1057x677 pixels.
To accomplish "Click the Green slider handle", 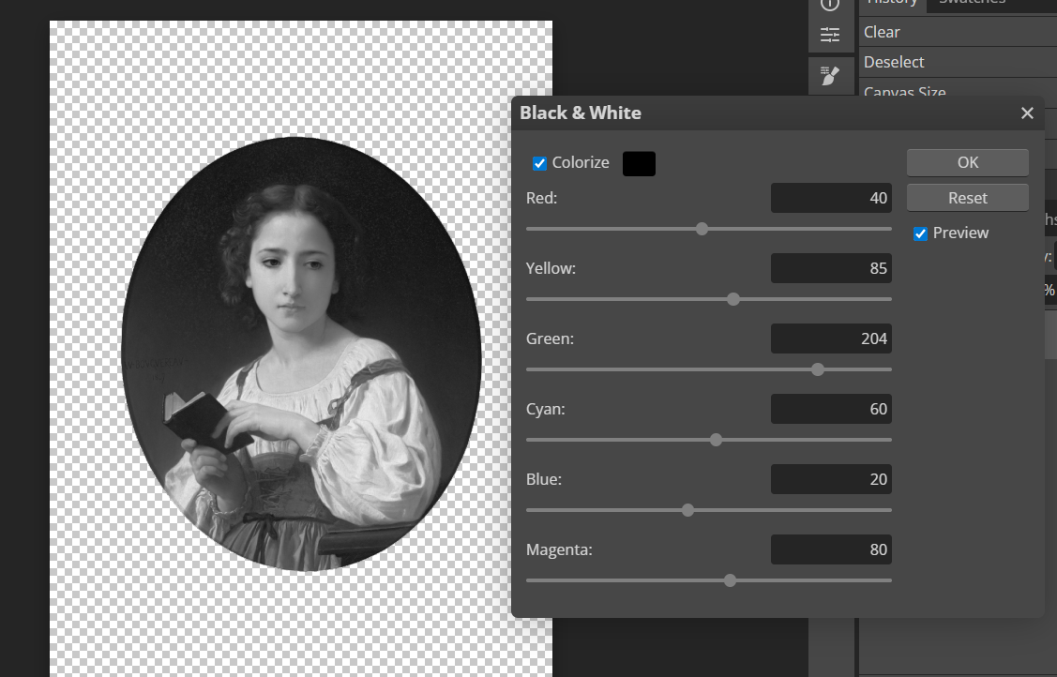I will (x=818, y=369).
